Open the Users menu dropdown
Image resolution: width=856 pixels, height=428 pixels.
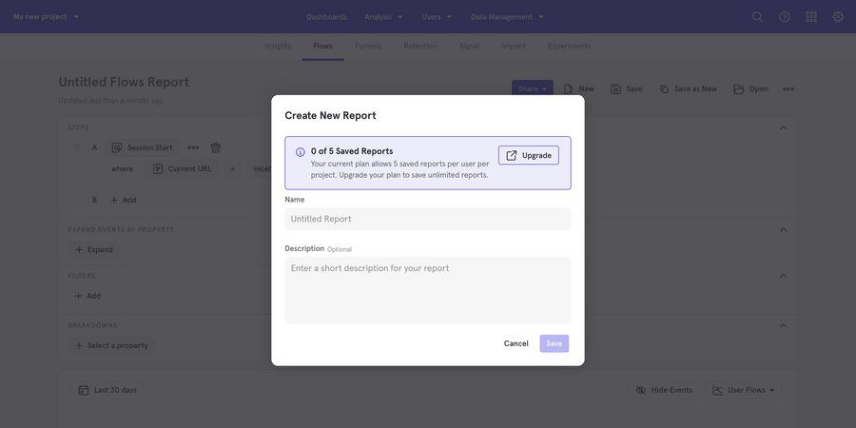pyautogui.click(x=437, y=17)
